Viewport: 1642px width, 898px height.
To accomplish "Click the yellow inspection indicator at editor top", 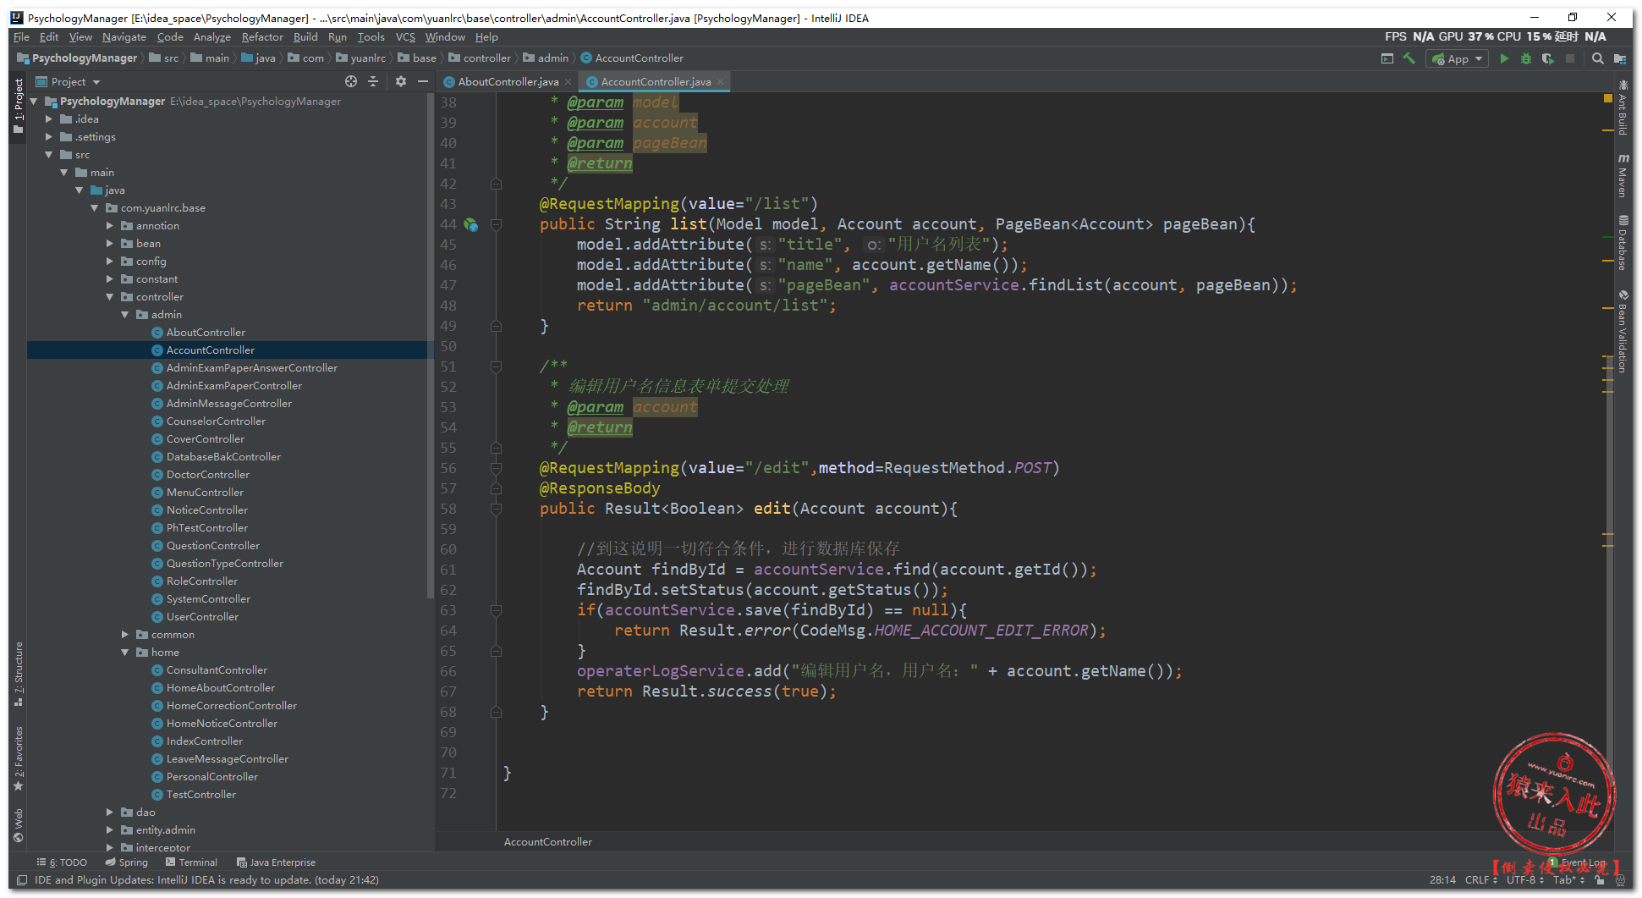I will coord(1607,99).
